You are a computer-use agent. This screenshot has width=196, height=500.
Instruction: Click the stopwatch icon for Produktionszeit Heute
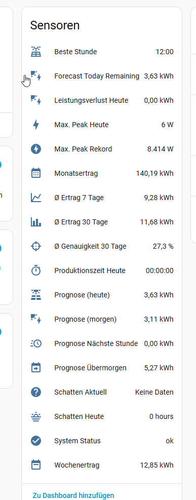36,271
